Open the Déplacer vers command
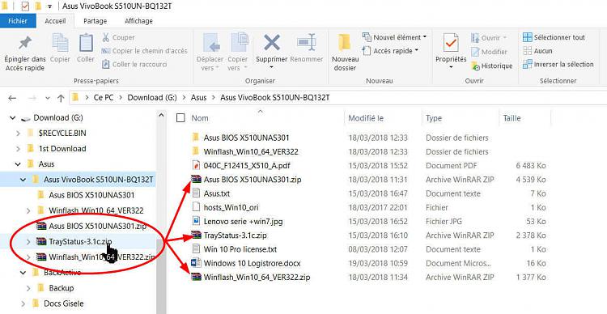The width and height of the screenshot is (607, 314). (x=210, y=53)
